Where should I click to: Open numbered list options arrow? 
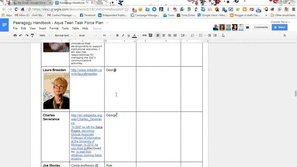pyautogui.click(x=197, y=35)
